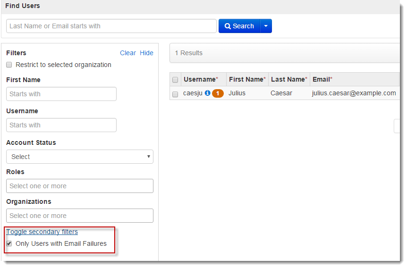Screen dimensions: 407x268
Task: Open the Account Status dropdown
Action: pos(79,157)
